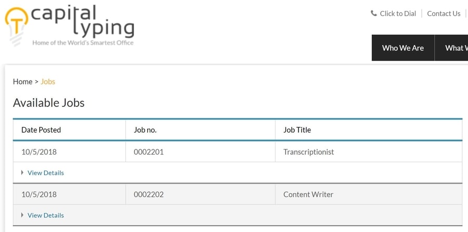Expand the Content Writer job arrow
The height and width of the screenshot is (232, 468).
[22, 215]
